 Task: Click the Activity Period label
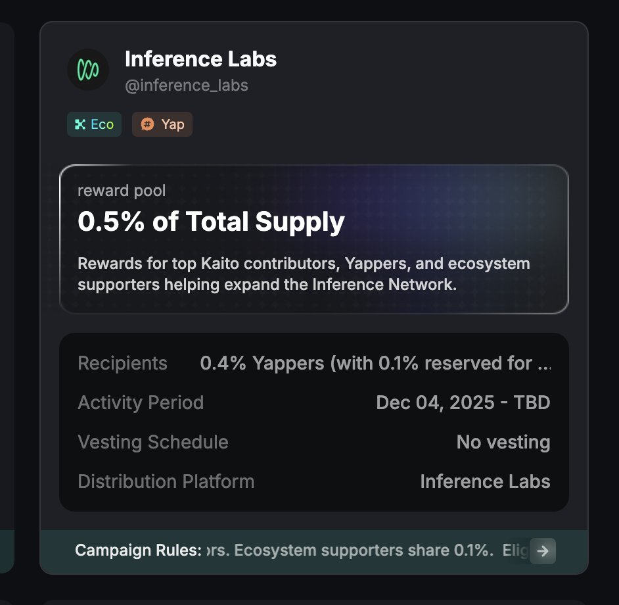point(141,402)
